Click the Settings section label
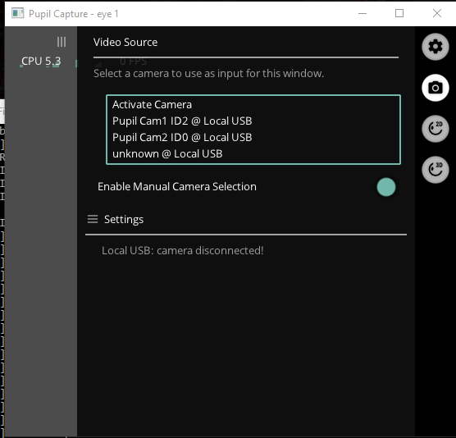456x438 pixels. [124, 219]
